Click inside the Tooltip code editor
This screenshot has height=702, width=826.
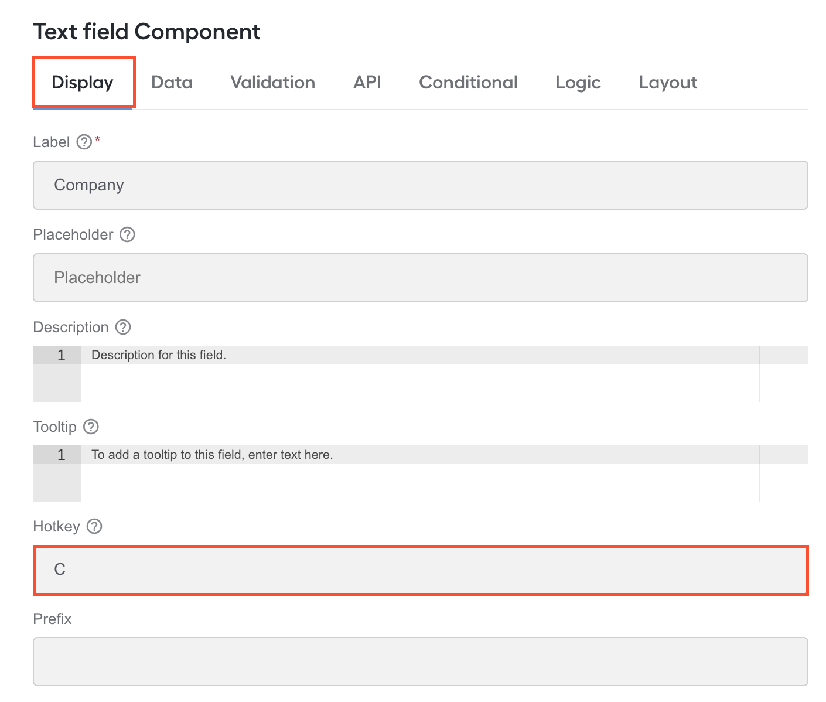point(421,473)
